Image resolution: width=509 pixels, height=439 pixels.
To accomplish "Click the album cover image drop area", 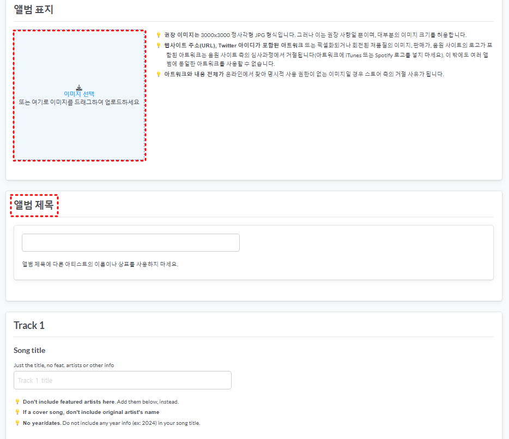I will pyautogui.click(x=80, y=95).
